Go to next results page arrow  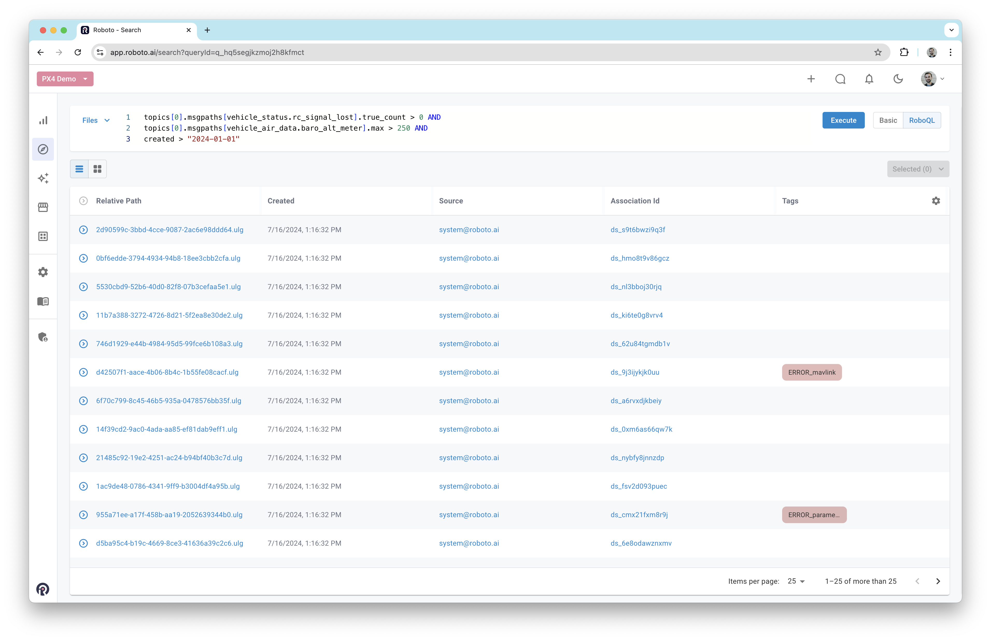(938, 581)
